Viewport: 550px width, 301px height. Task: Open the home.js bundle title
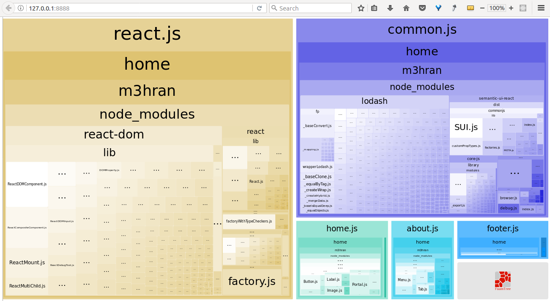point(342,228)
